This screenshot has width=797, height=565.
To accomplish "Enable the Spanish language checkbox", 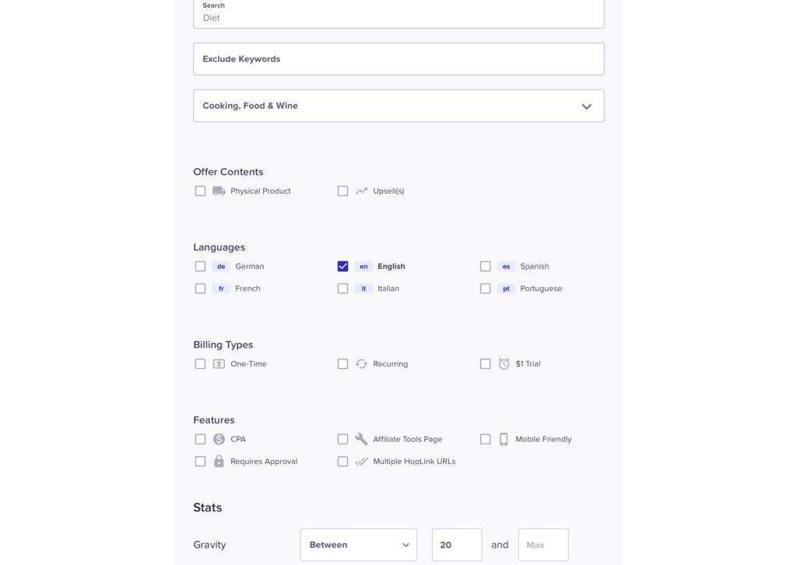I will click(x=485, y=266).
